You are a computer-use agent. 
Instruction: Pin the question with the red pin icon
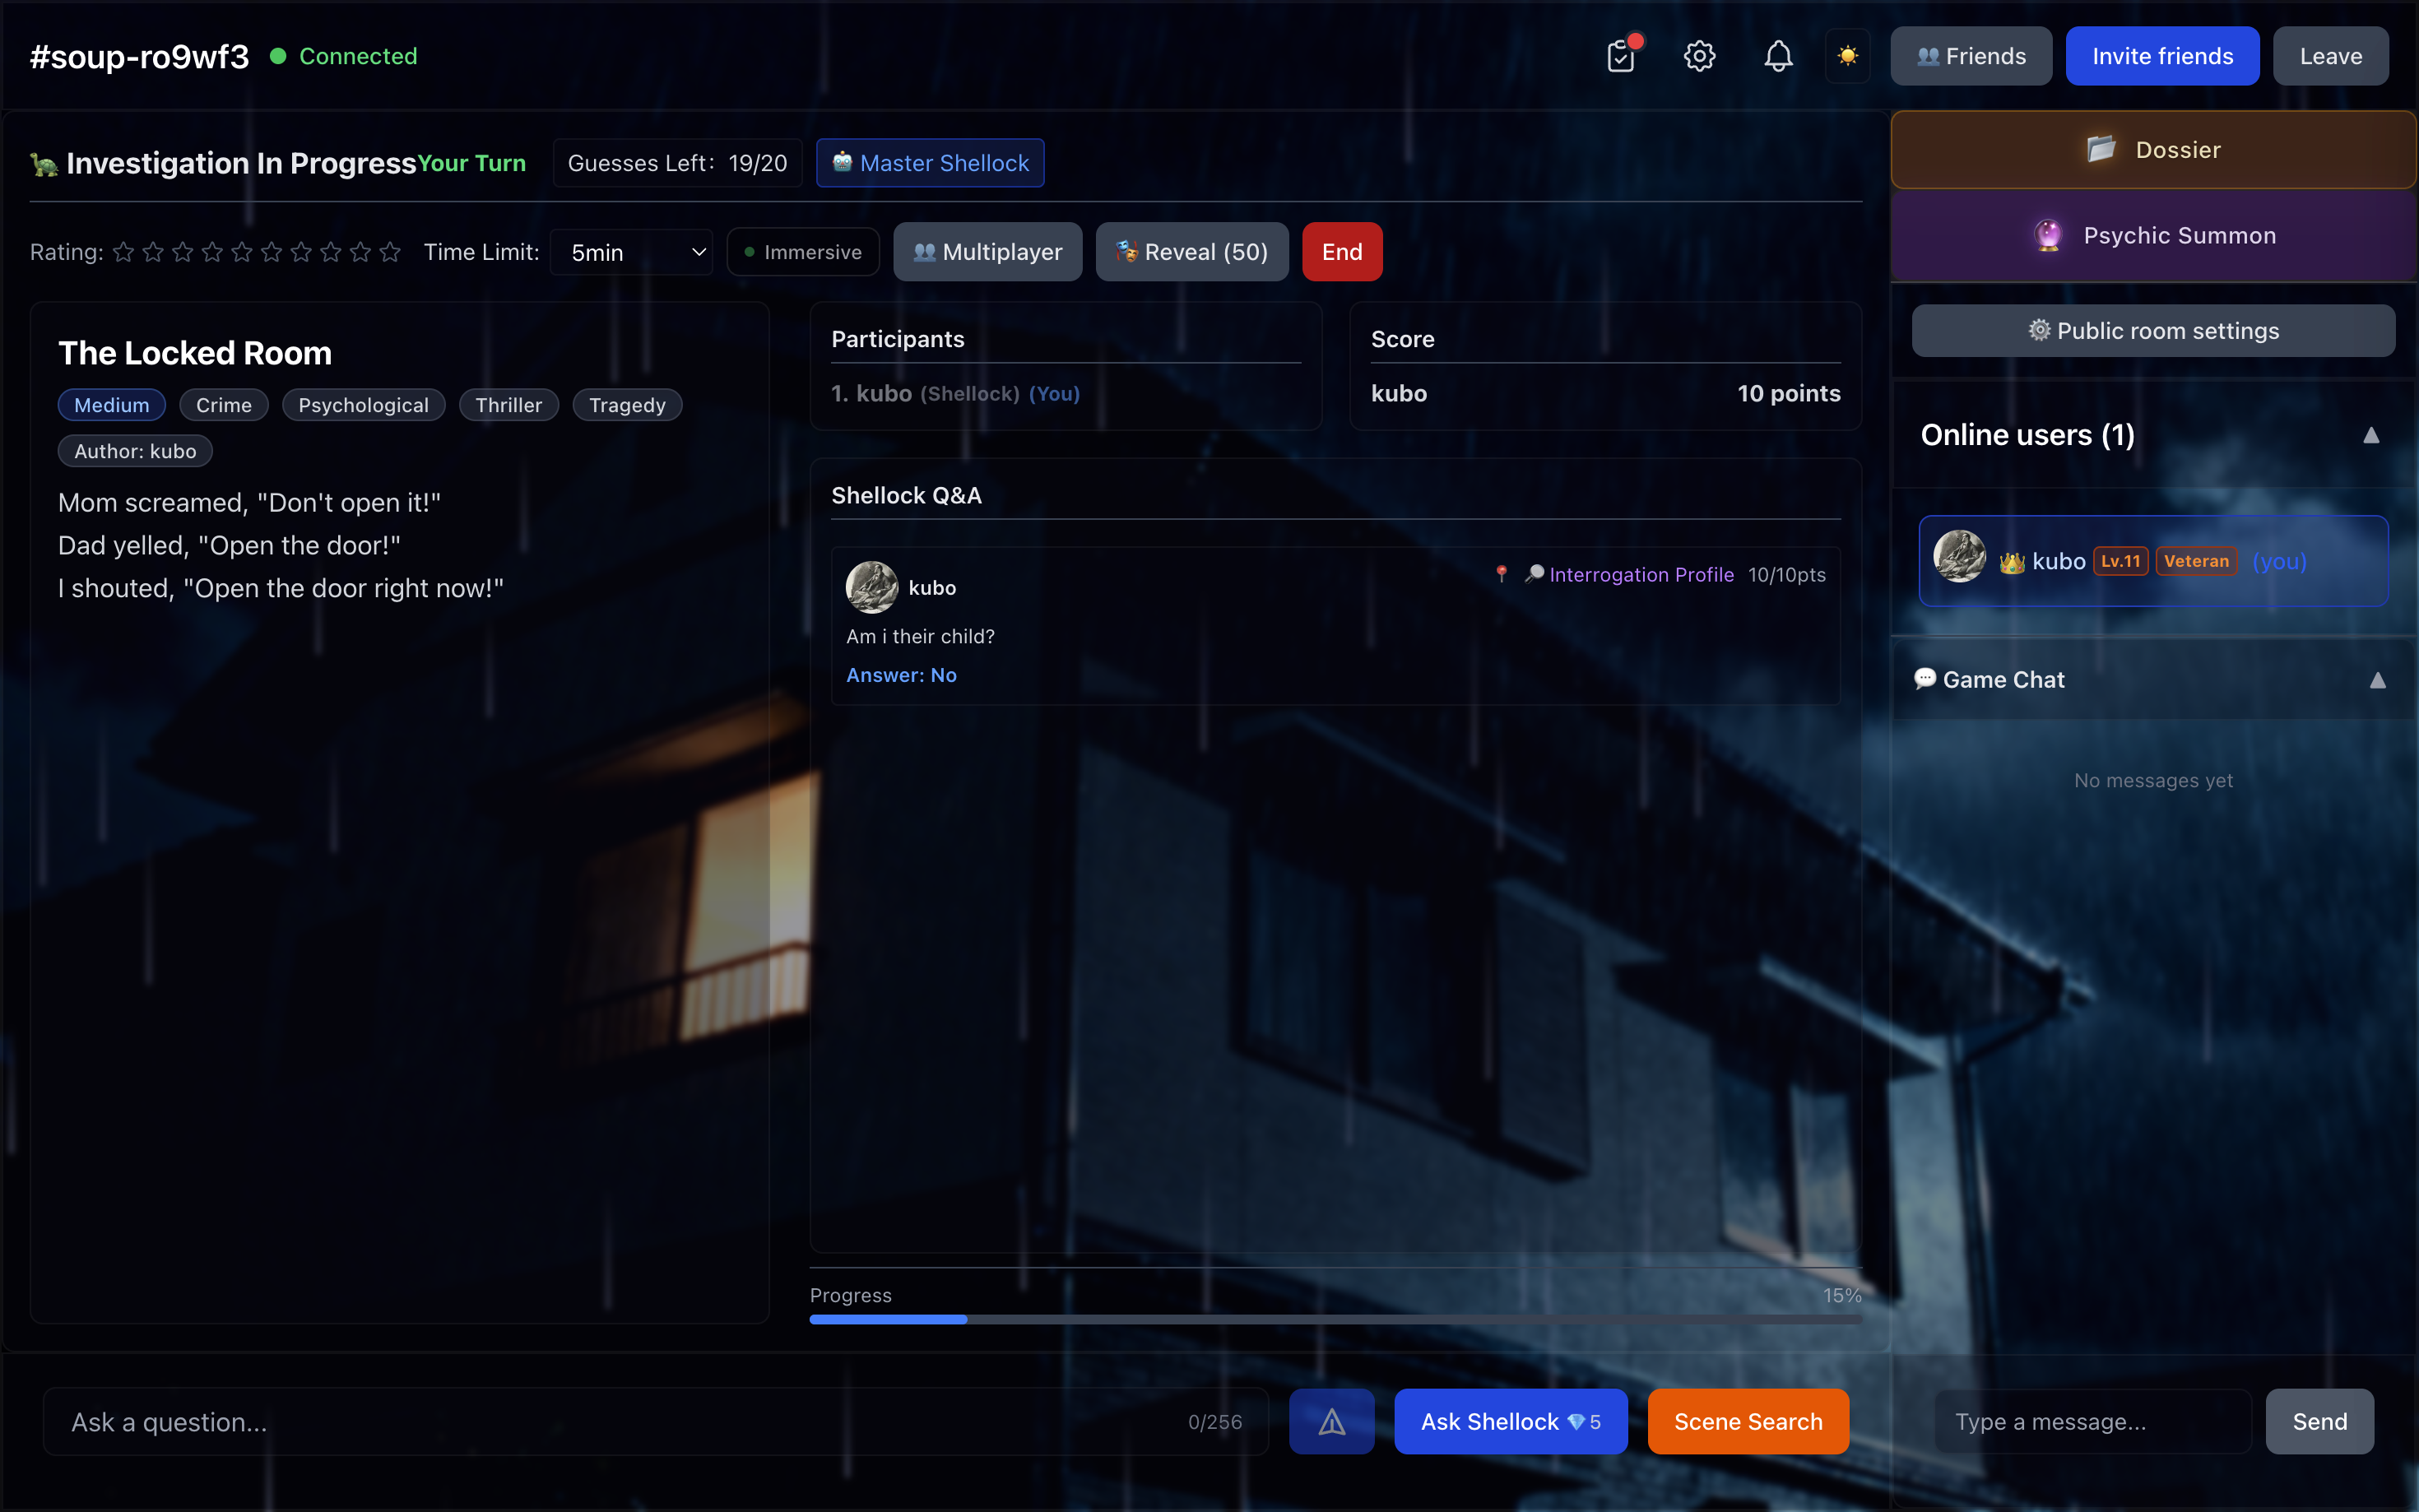click(x=1502, y=575)
